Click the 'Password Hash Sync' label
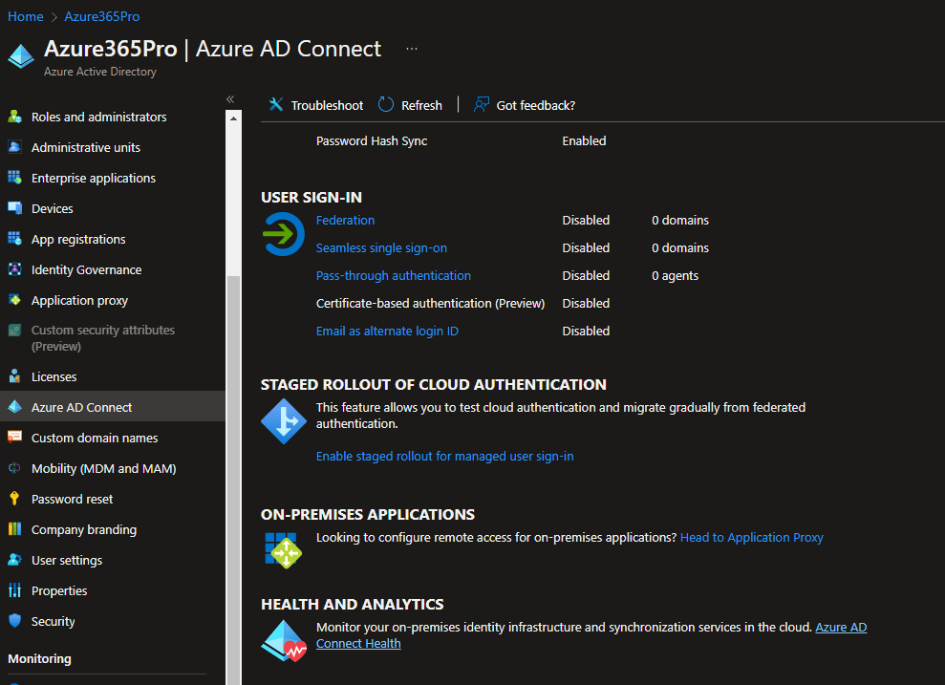Image resolution: width=945 pixels, height=685 pixels. tap(372, 141)
